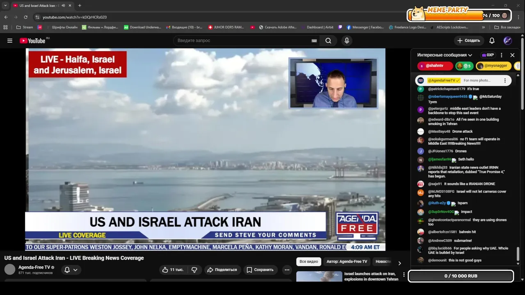Viewport: 525px width, 295px height.
Task: Open the Входящие (10) Gmail bookmark
Action: click(x=184, y=27)
